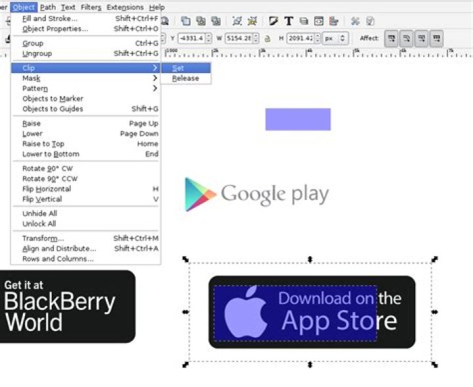Open the Help menu
Viewport: 473px width, 387px height.
(x=157, y=7)
